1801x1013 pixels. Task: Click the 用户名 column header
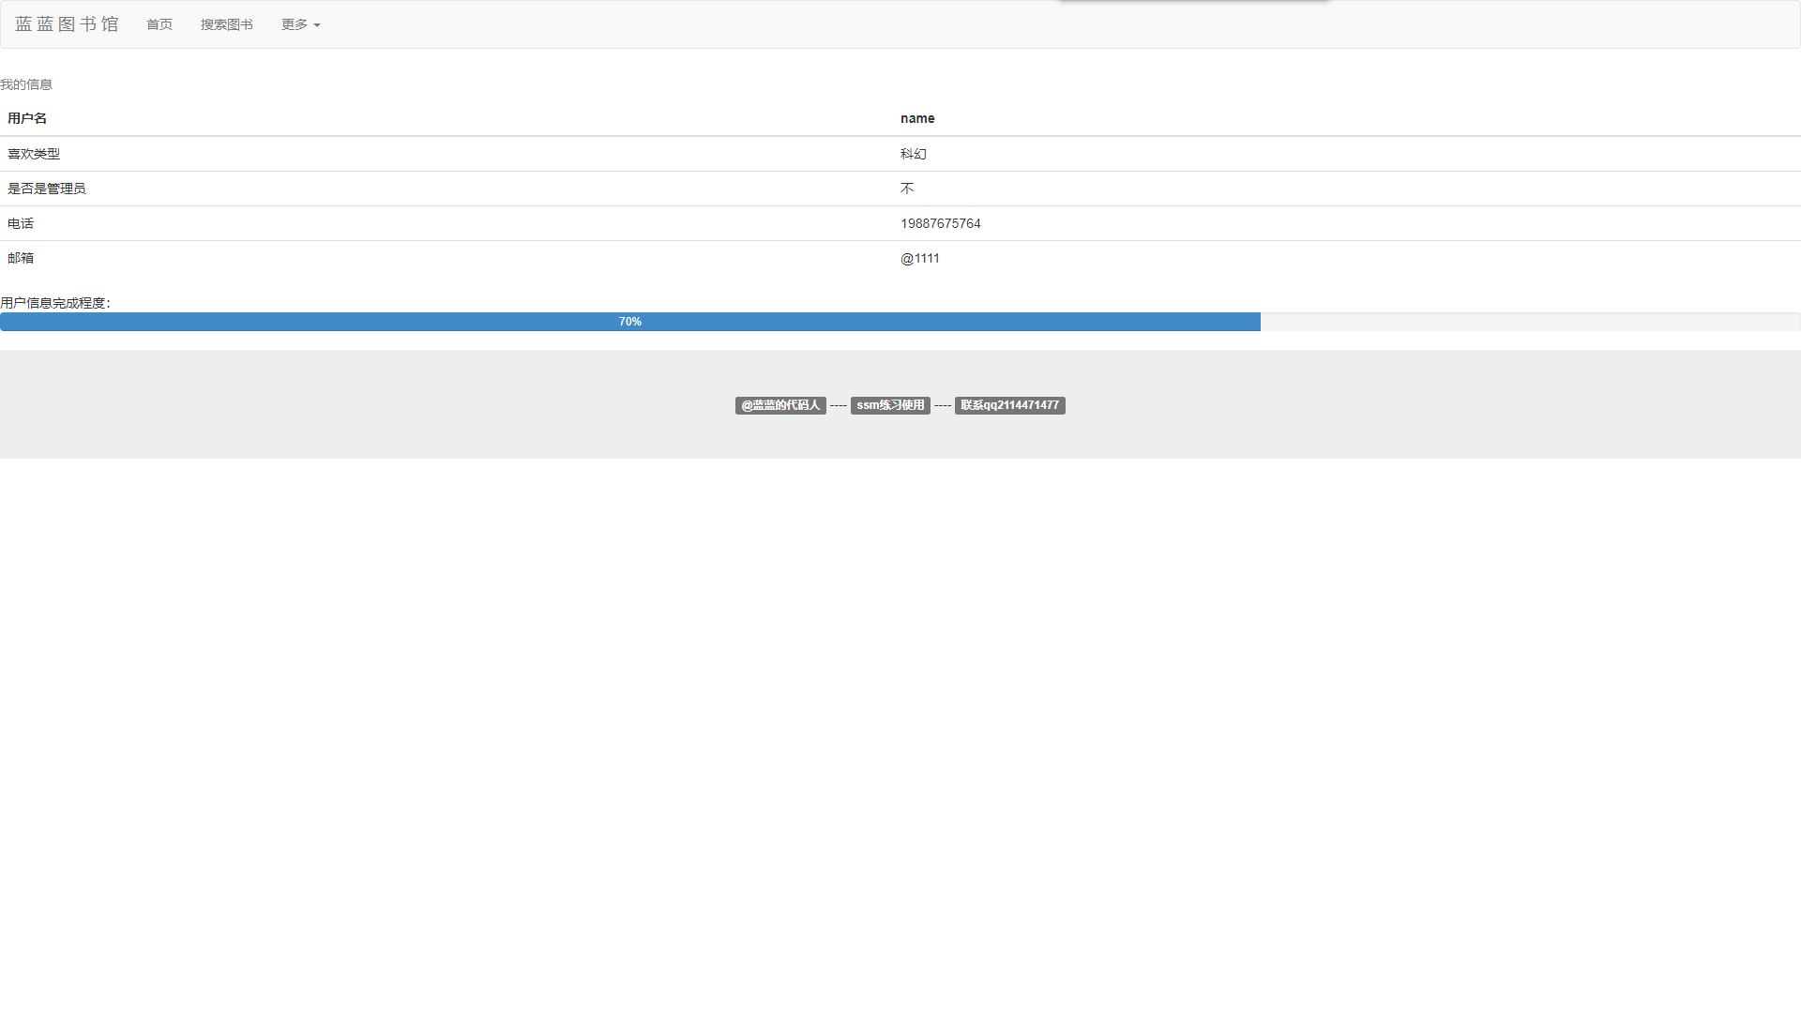click(x=27, y=118)
